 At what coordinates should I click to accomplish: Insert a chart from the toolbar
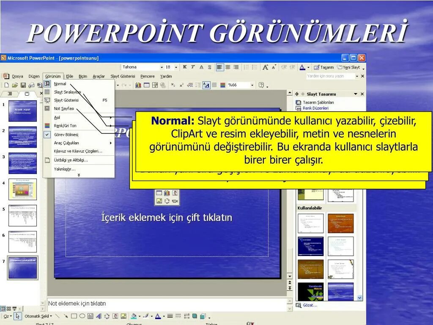coord(138,85)
